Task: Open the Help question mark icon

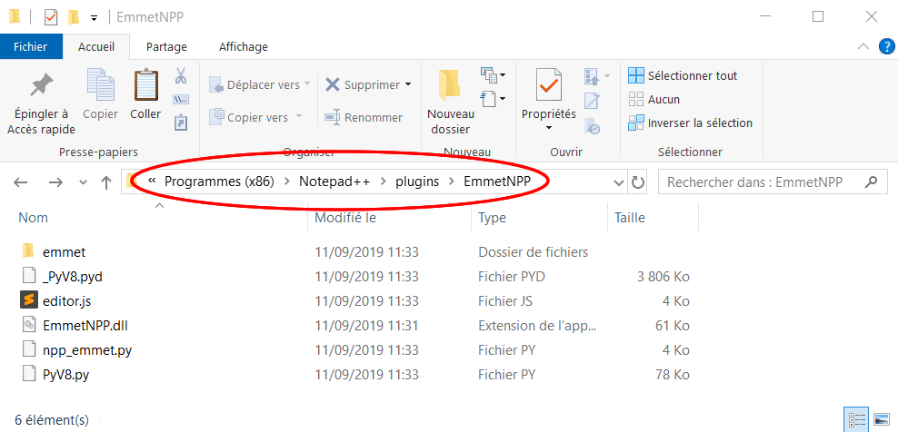Action: [x=886, y=47]
